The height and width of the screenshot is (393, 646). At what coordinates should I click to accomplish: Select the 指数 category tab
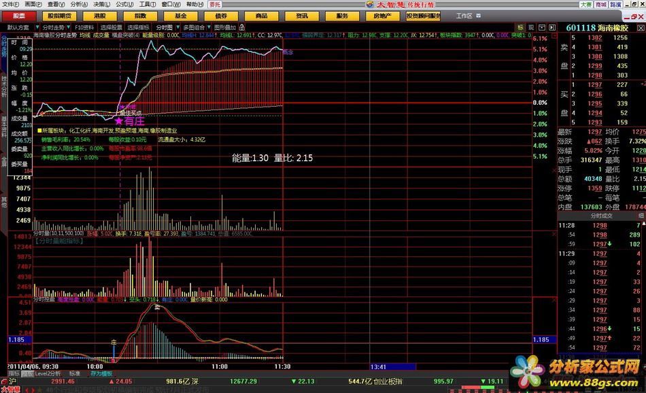[x=140, y=16]
